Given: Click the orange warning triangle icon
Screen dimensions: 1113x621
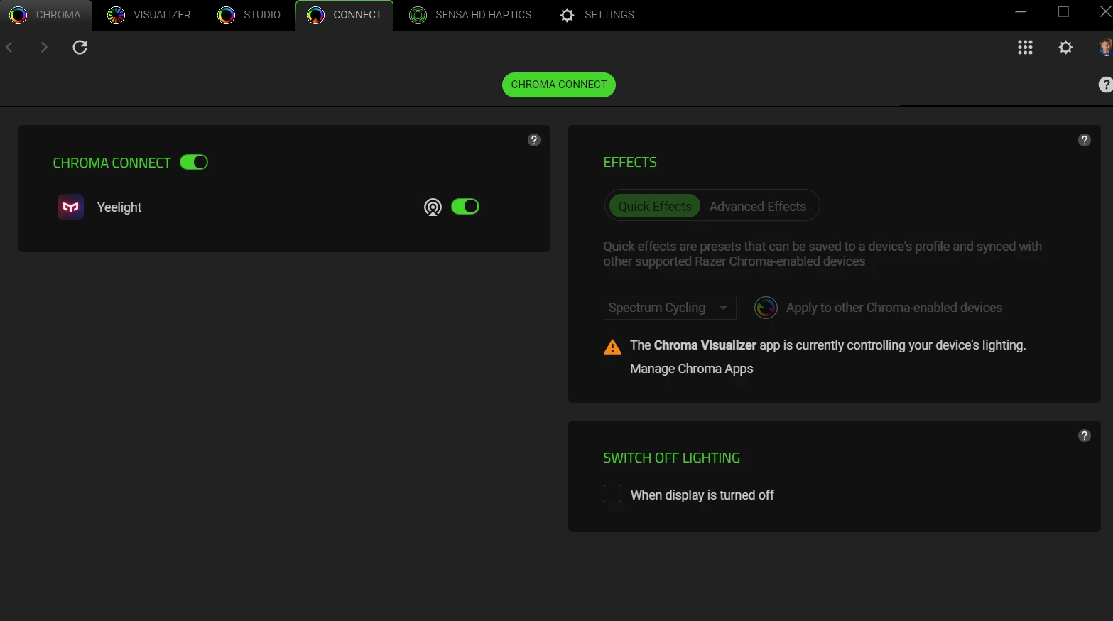Looking at the screenshot, I should (612, 347).
